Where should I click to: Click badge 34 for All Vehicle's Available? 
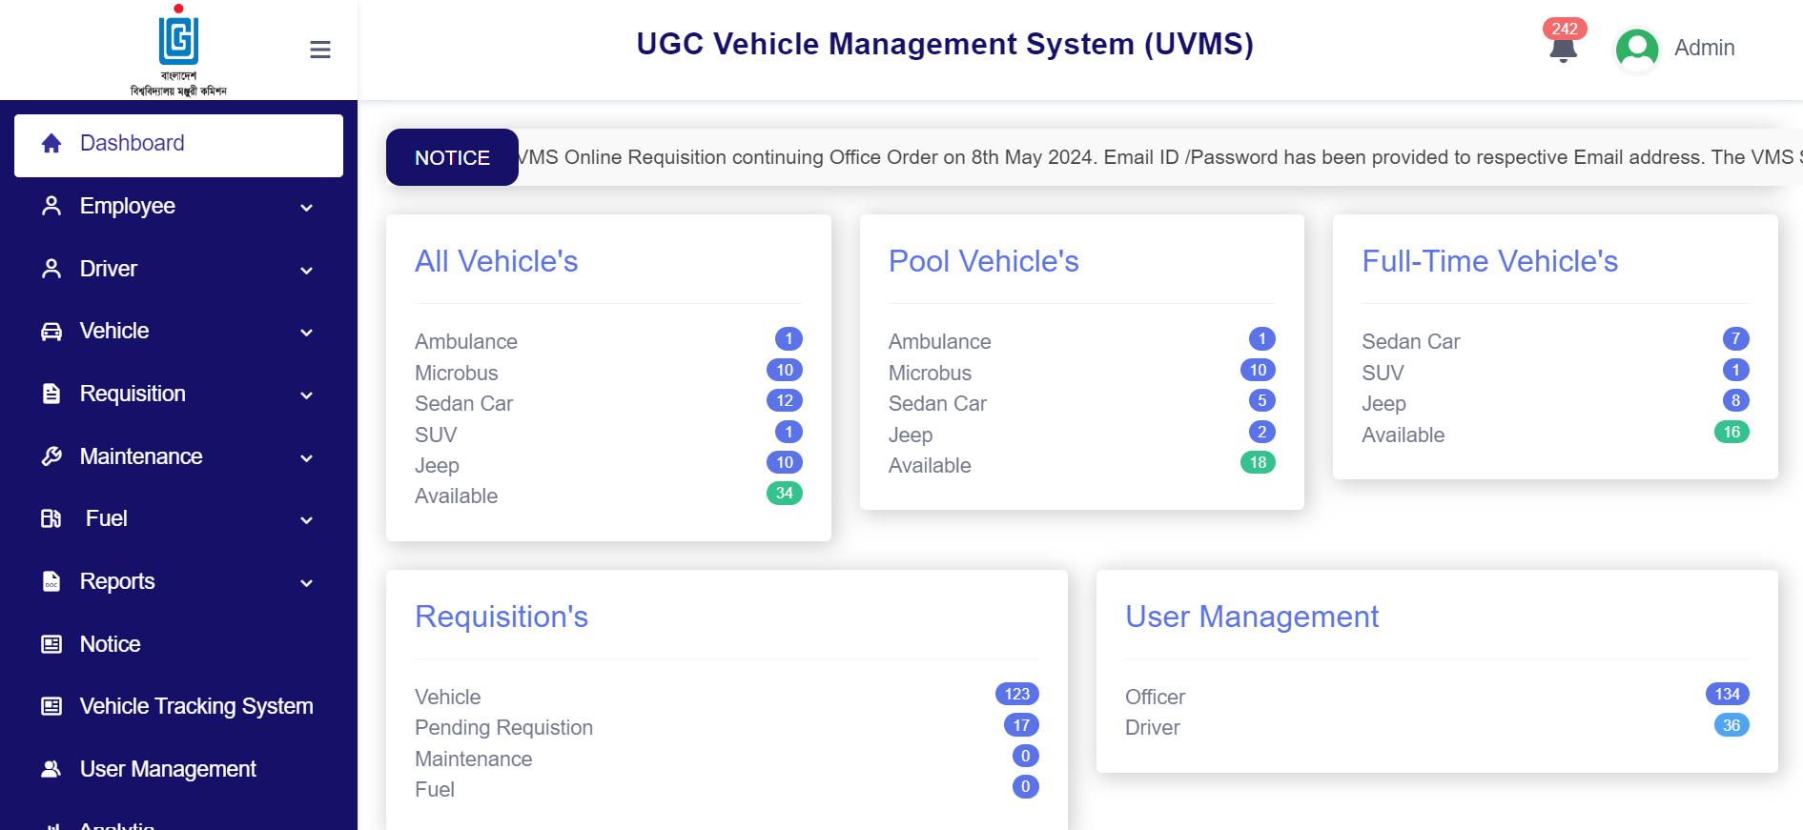point(785,494)
